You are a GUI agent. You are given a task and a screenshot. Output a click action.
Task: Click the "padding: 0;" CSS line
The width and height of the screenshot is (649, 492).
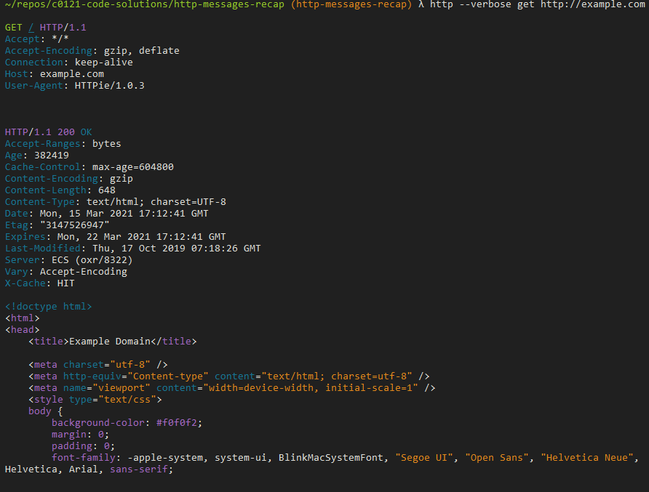click(83, 446)
